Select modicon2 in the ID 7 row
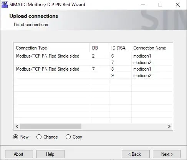The height and width of the screenshot is (160, 187). [x=142, y=63]
